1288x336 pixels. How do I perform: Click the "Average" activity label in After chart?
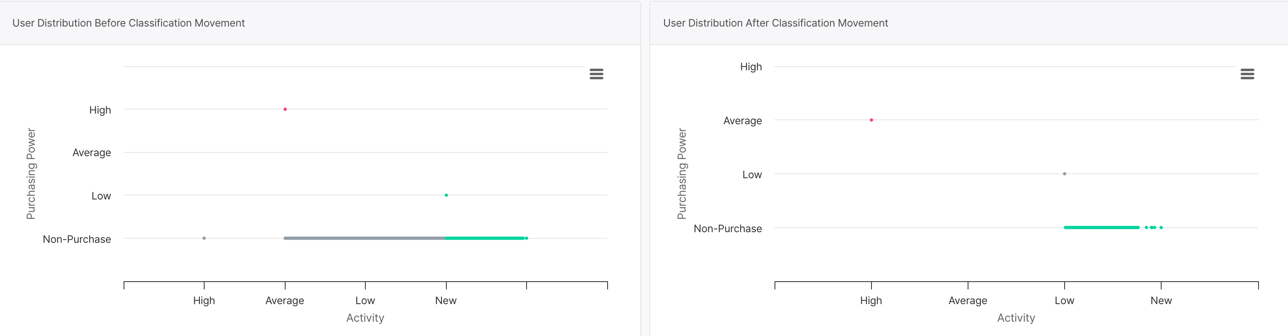(x=968, y=300)
